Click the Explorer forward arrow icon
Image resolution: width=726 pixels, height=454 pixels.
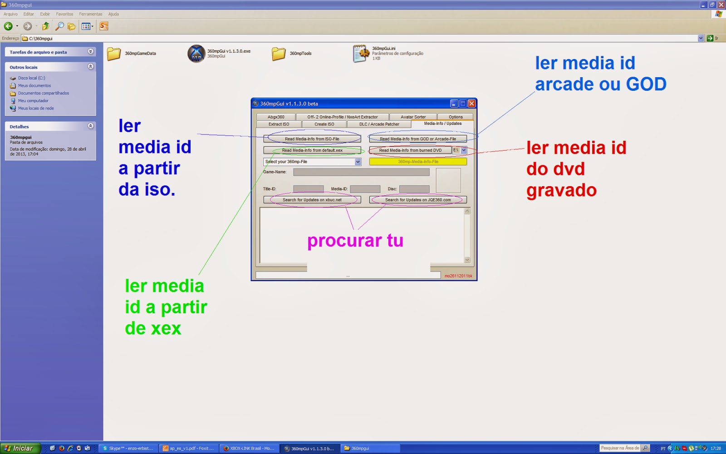click(28, 26)
